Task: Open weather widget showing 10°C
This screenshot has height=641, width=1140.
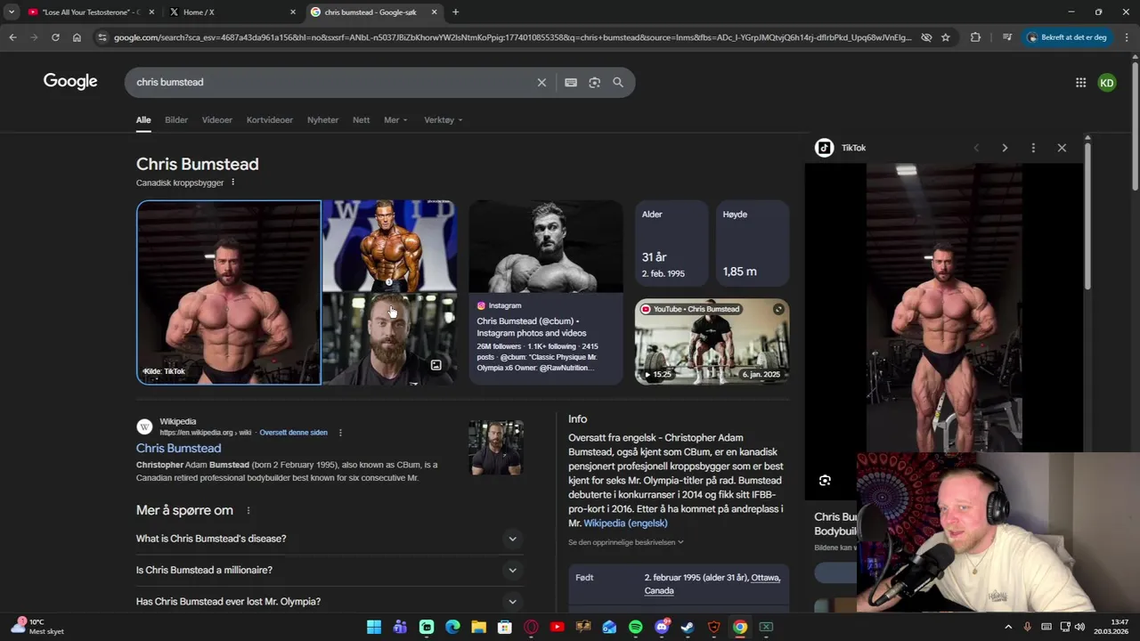Action: 37,627
